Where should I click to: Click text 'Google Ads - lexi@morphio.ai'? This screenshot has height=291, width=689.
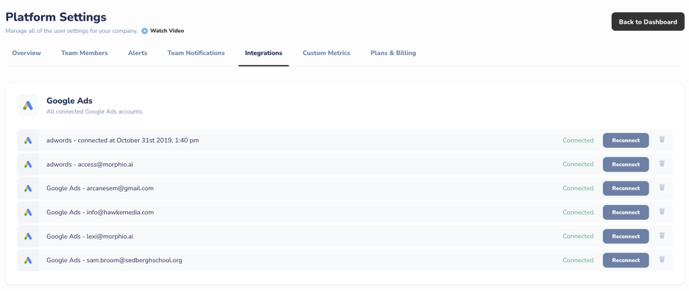[x=89, y=236]
